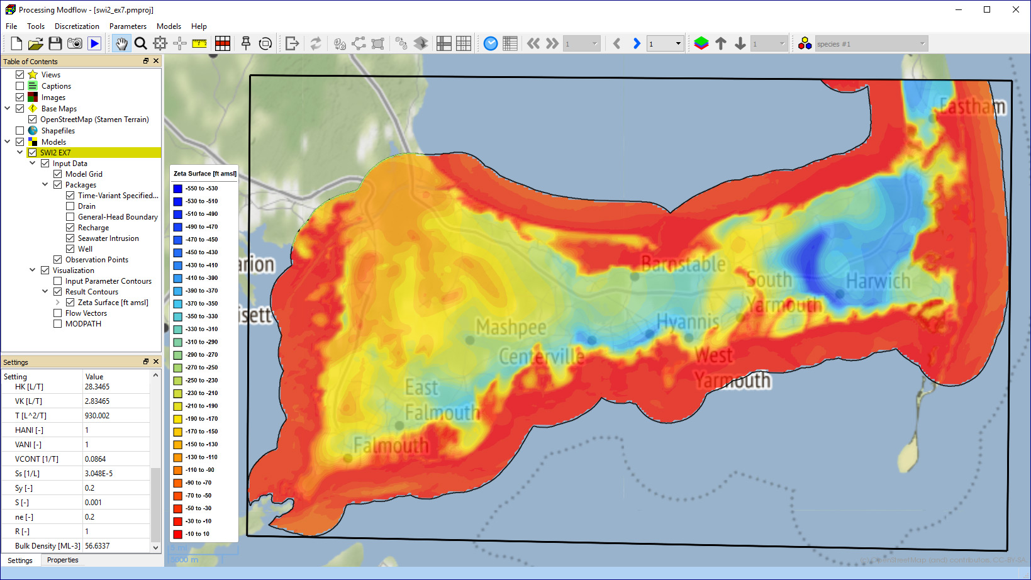1031x580 pixels.
Task: Collapse the Packages tree node
Action: (x=45, y=185)
